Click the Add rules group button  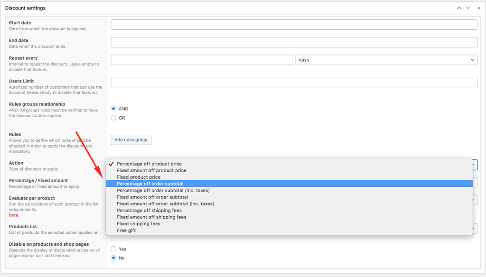point(131,139)
